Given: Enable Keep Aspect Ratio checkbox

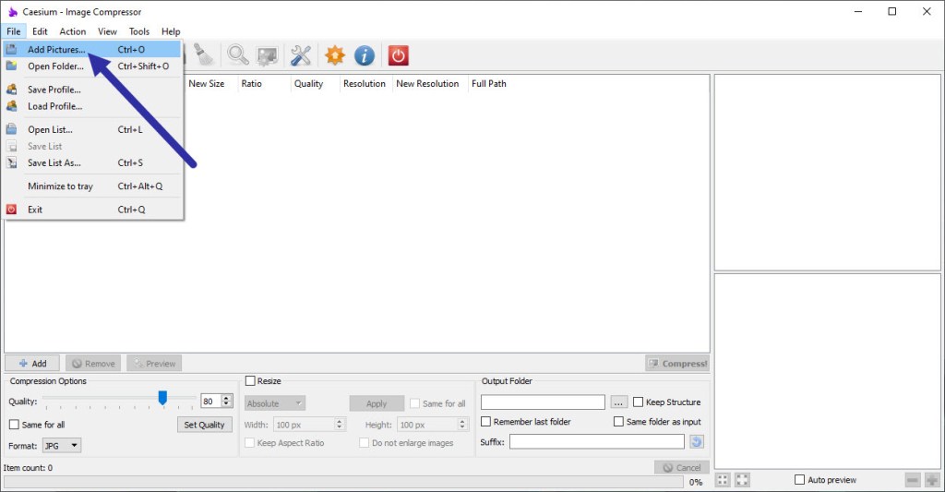Looking at the screenshot, I should click(249, 442).
